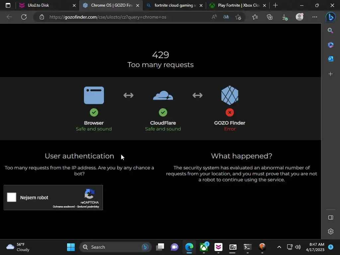Viewport: 340px width, 255px height.
Task: Open the Windows Start menu
Action: coord(71,247)
